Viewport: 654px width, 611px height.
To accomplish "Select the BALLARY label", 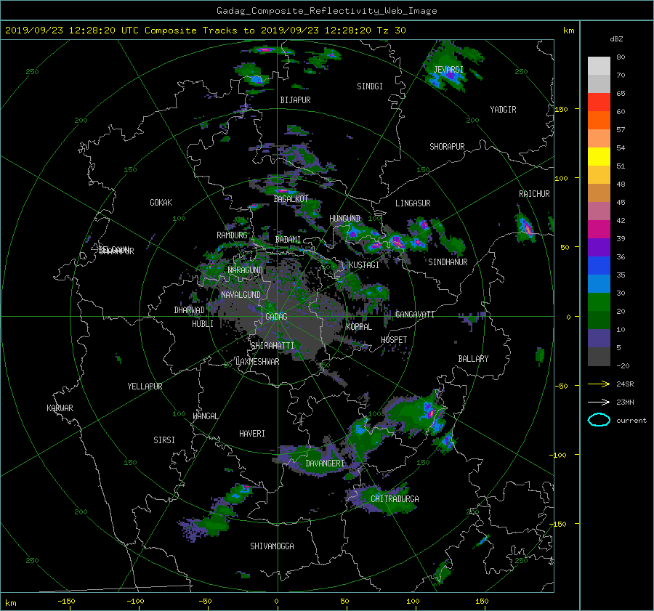I will pos(473,359).
